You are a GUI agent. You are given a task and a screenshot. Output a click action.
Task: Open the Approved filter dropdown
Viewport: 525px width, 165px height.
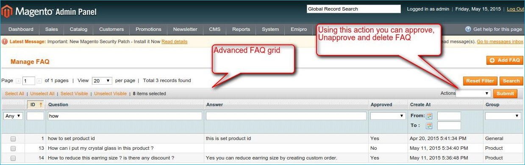pos(388,116)
